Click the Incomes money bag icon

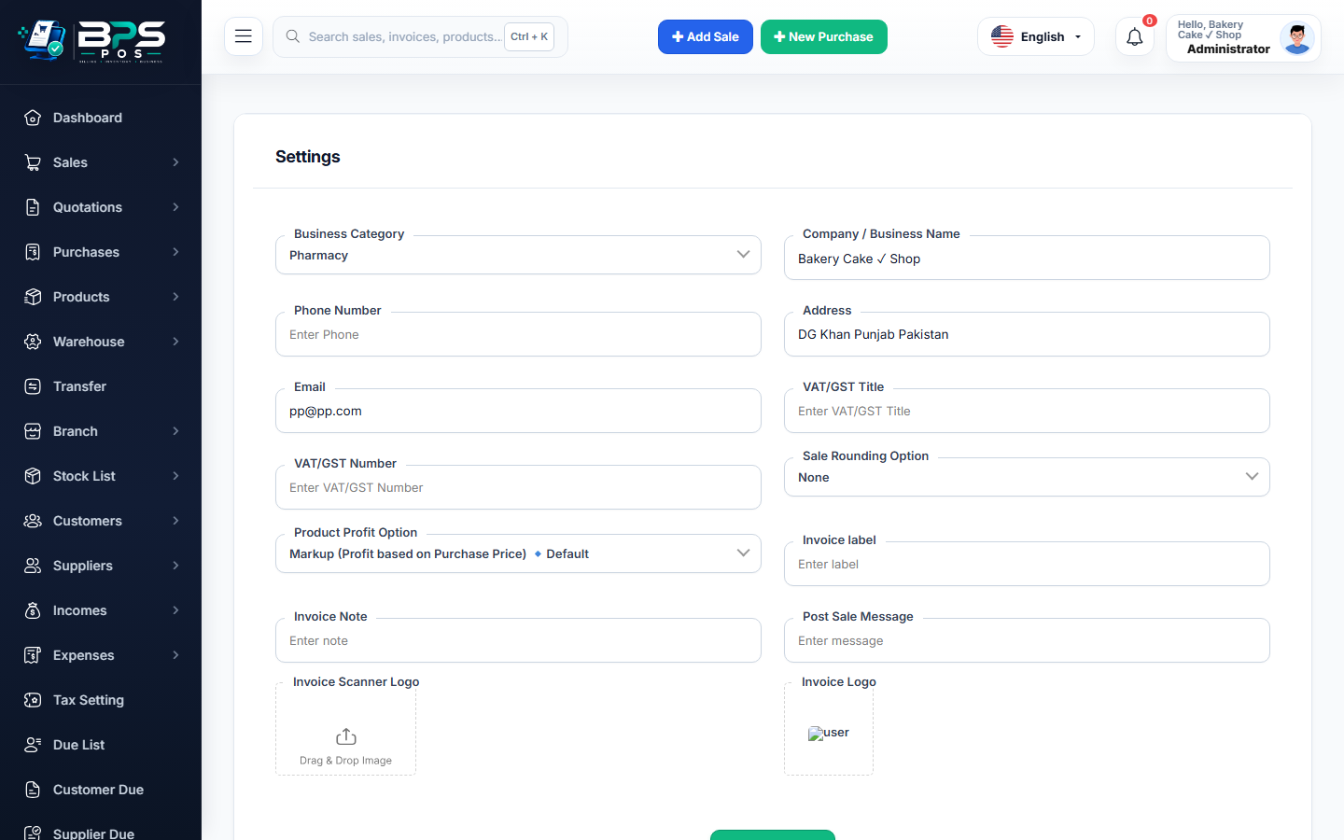(x=33, y=610)
